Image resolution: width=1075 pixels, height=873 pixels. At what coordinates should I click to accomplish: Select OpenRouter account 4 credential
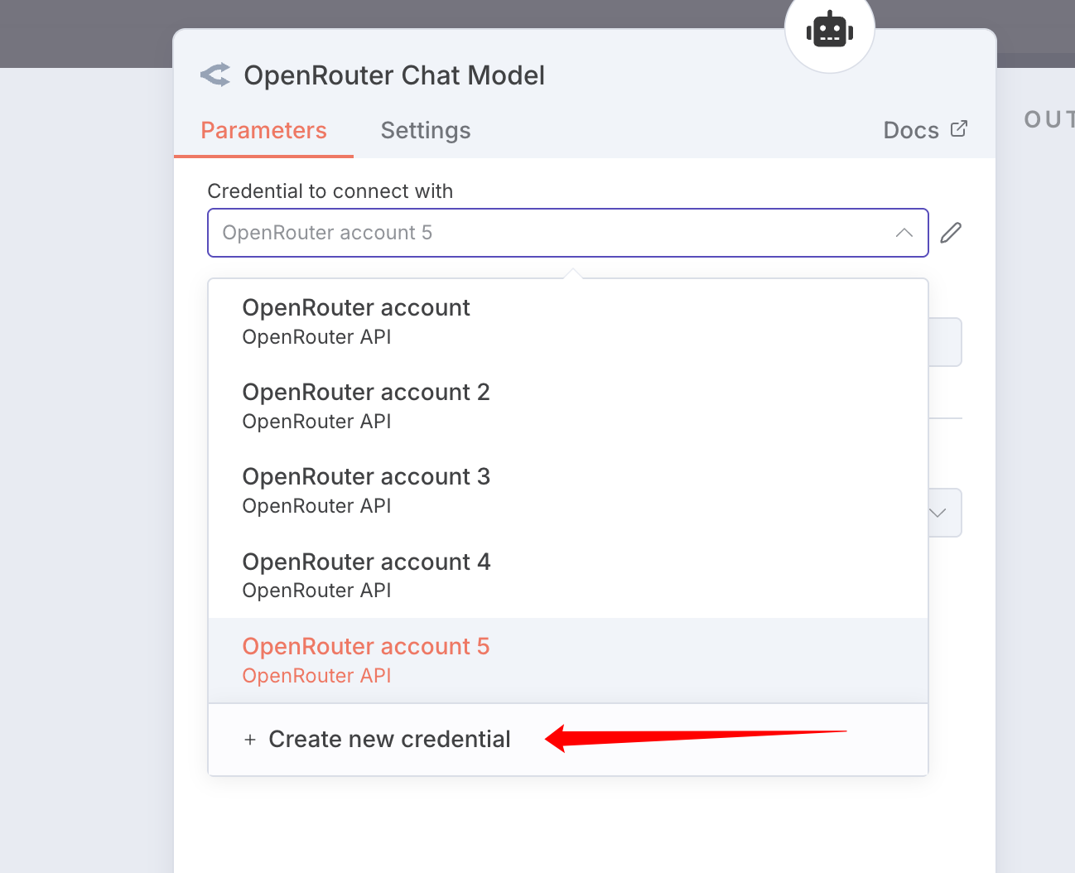point(365,575)
